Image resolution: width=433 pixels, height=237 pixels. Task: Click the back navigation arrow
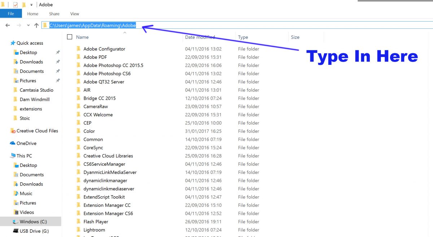coord(8,25)
